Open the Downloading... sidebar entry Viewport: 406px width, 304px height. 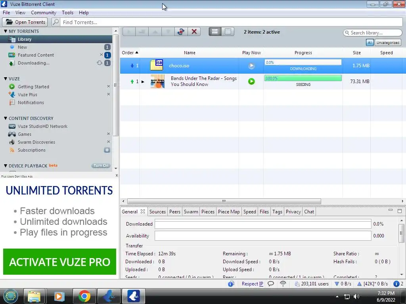pos(56,63)
